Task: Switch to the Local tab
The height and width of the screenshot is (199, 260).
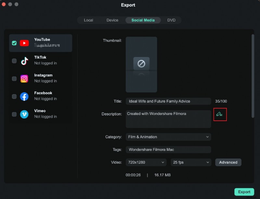Action: 88,20
